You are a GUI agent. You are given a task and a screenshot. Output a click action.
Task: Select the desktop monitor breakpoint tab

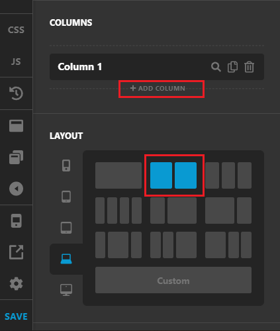pos(66,290)
